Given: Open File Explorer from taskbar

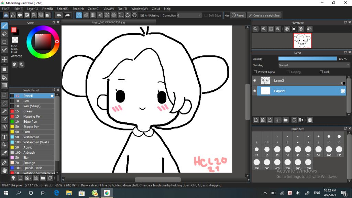Looking at the screenshot, I should coord(69,193).
